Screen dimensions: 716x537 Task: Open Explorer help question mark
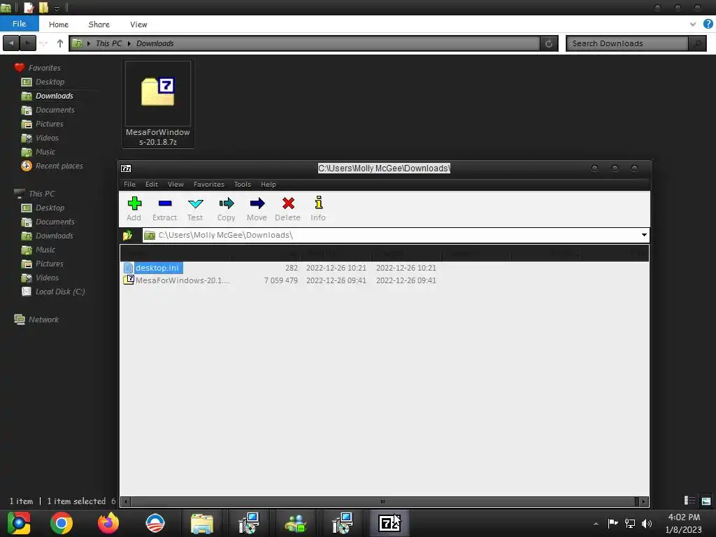tap(708, 24)
